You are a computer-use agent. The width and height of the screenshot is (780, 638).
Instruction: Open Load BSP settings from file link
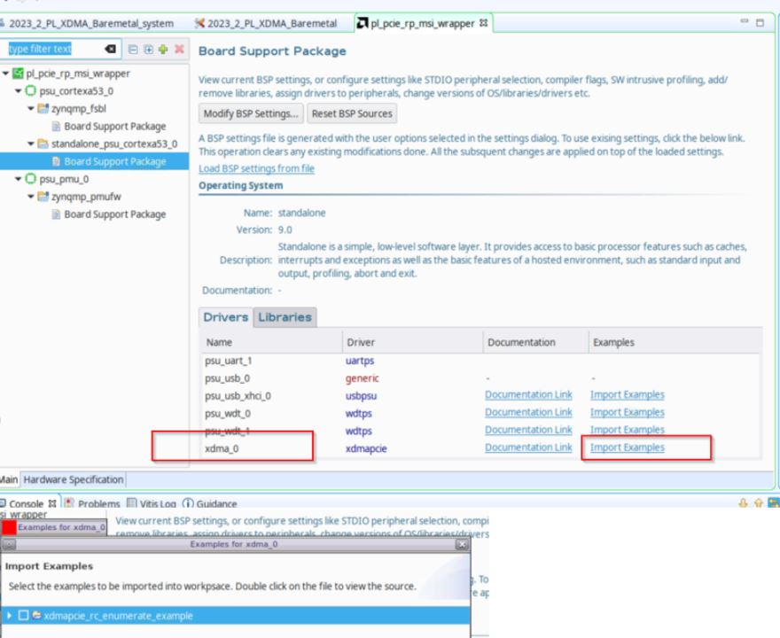coord(256,168)
